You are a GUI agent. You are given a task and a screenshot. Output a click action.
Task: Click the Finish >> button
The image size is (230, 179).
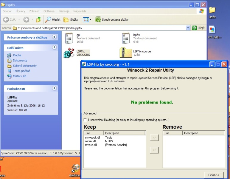click(214, 175)
